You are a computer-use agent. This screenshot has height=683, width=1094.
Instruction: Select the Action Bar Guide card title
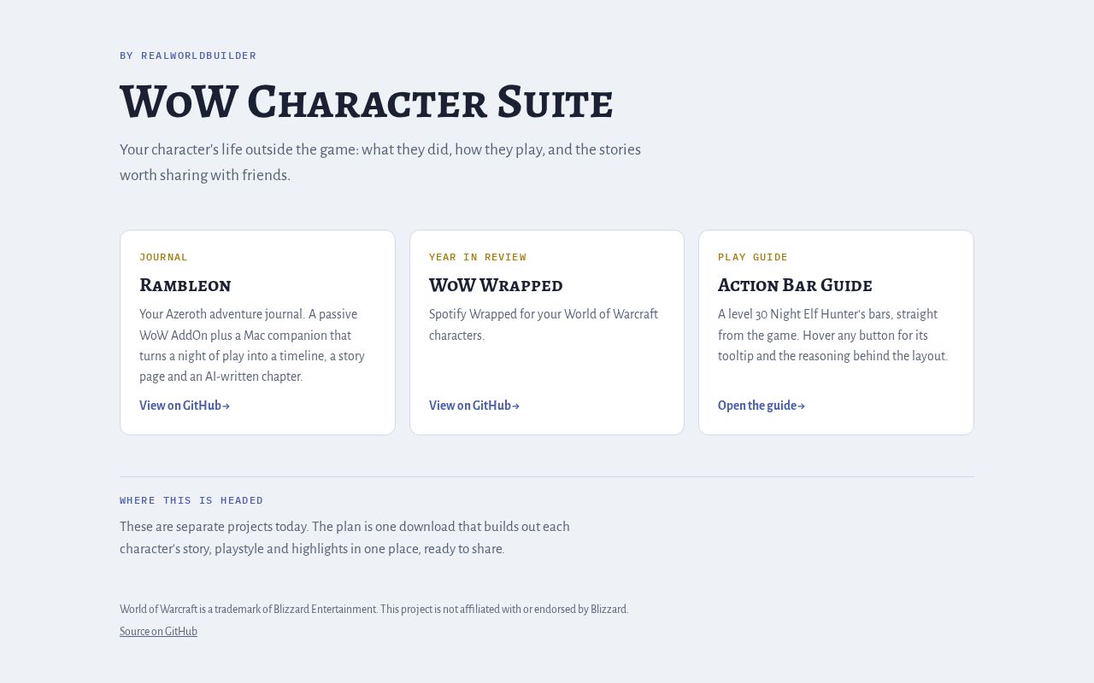point(795,284)
